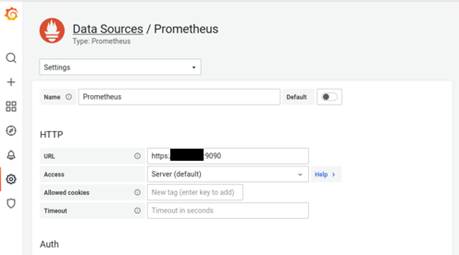Expand the Access Server (default) dropdown
Screen dimensions: 459x255
228,174
